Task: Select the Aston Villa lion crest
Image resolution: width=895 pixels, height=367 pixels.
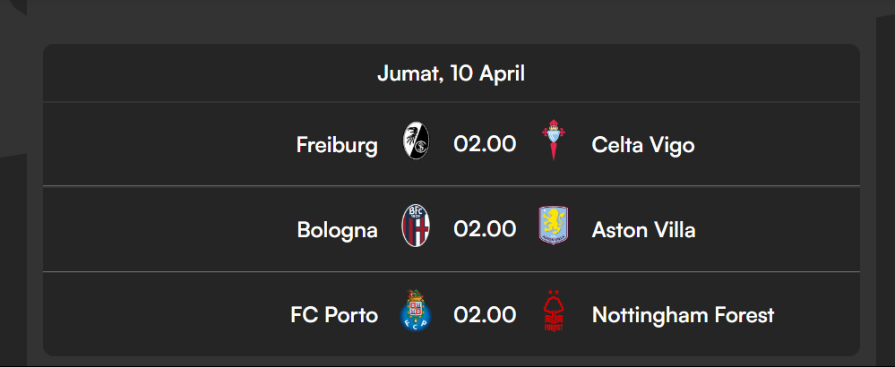Action: 554,227
